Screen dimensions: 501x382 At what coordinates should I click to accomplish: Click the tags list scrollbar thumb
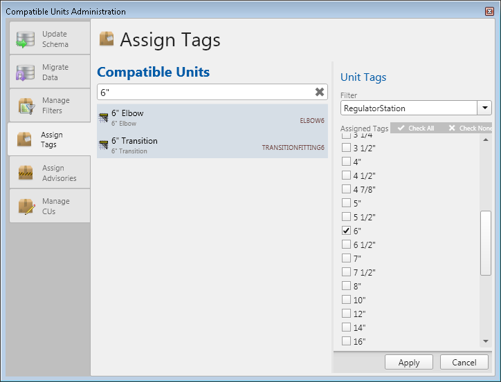pos(486,243)
